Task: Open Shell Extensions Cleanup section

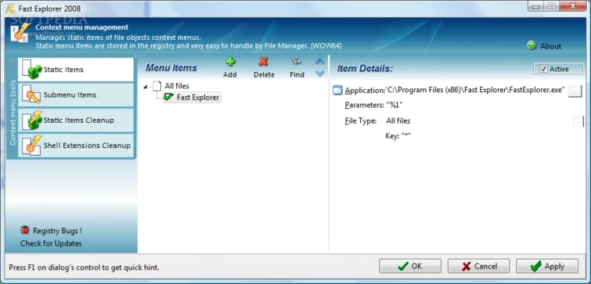Action: point(75,145)
